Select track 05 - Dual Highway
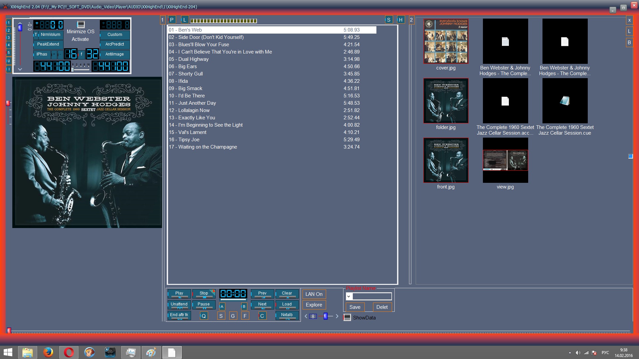The width and height of the screenshot is (639, 359). click(272, 59)
